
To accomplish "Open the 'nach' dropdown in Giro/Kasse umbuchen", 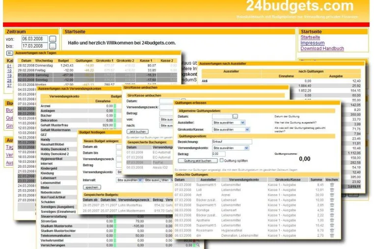I will pos(166,125).
